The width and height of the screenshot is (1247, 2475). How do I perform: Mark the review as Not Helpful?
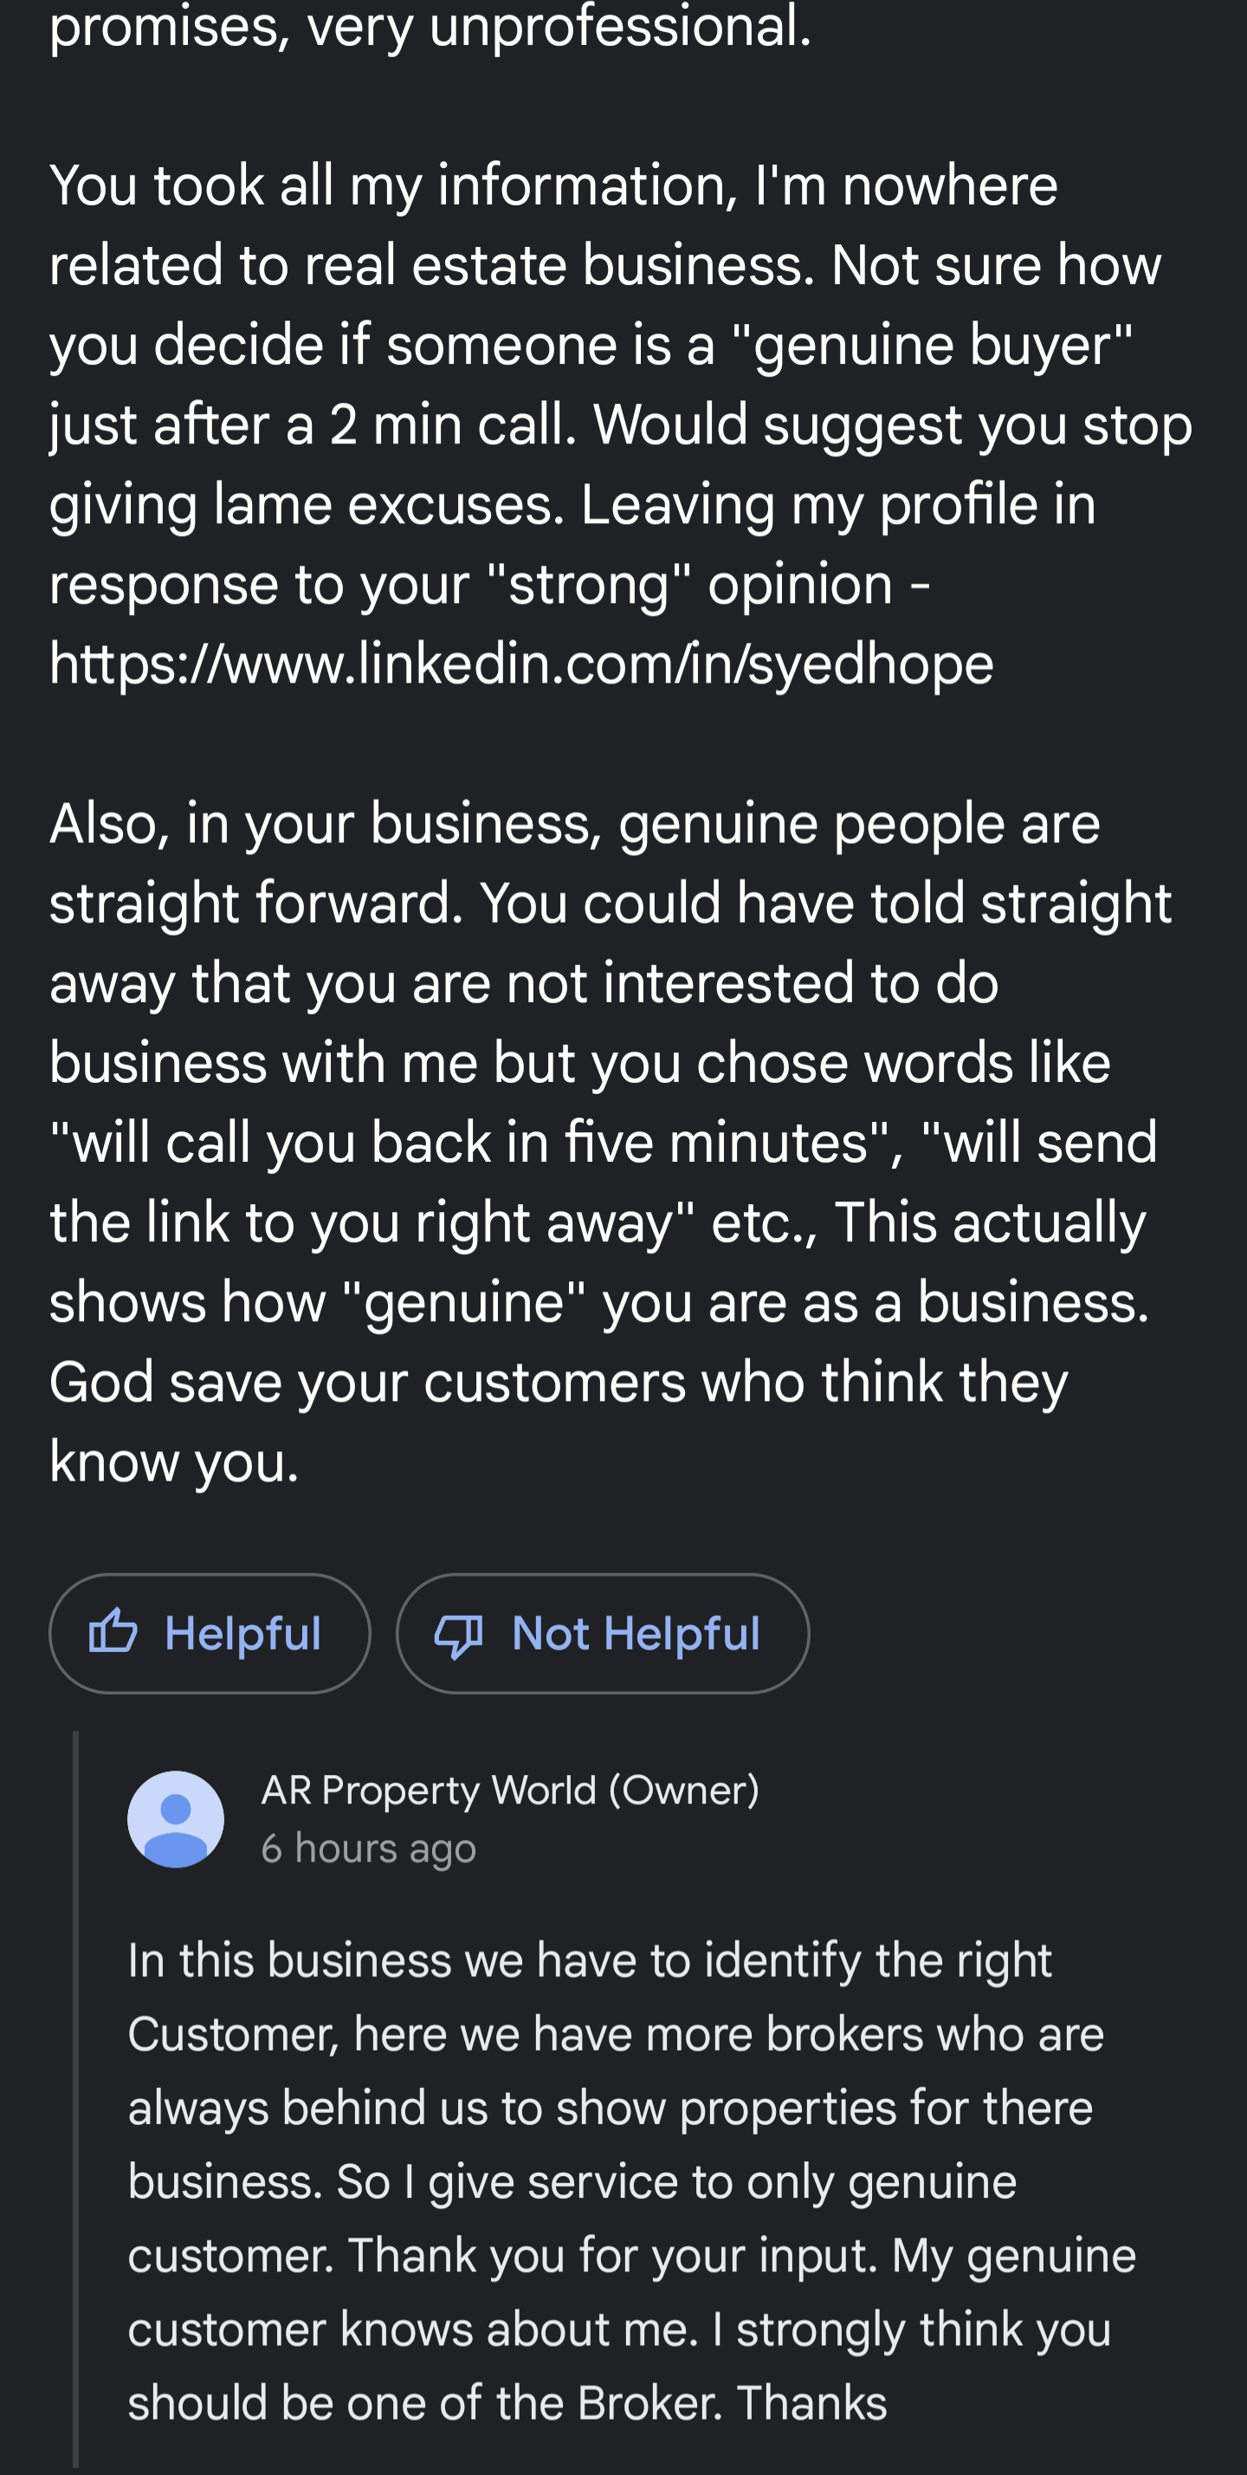point(603,1632)
